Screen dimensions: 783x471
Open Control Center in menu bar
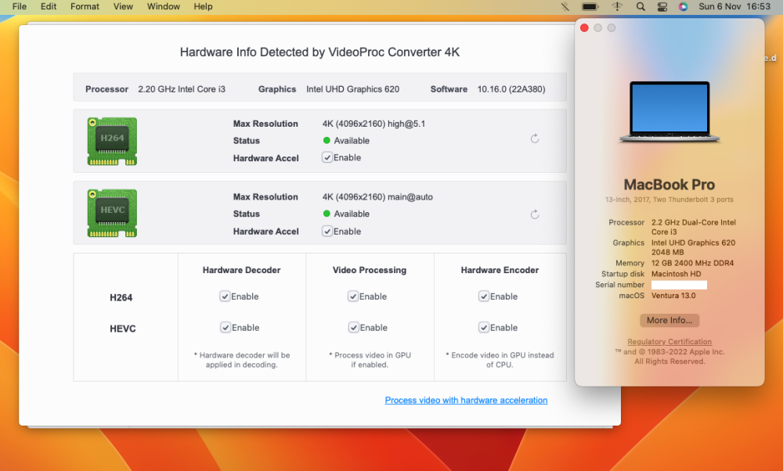[x=662, y=6]
